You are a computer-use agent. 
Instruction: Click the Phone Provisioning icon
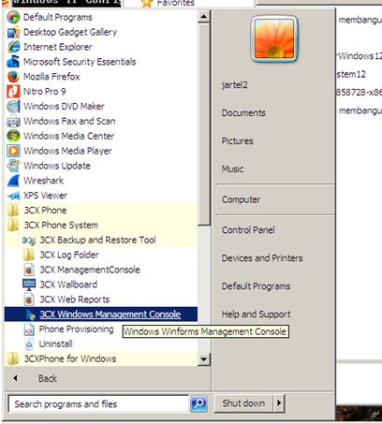[29, 329]
